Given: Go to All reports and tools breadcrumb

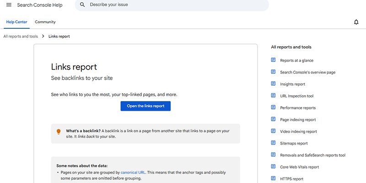Looking at the screenshot, I should tap(21, 37).
